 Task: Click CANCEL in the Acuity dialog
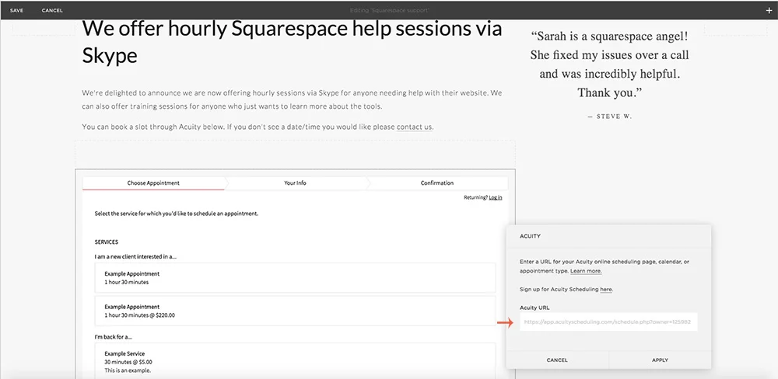pos(557,360)
